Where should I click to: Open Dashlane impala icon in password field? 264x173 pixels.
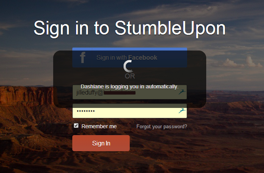click(x=182, y=111)
